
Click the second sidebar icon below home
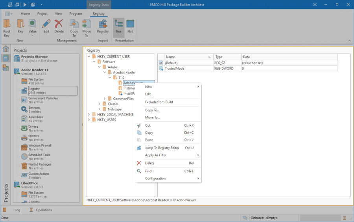point(6,58)
